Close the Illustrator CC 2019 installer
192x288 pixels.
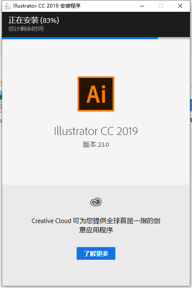coord(180,6)
